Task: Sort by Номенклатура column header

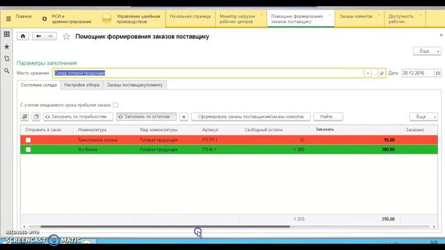Action: 104,130
